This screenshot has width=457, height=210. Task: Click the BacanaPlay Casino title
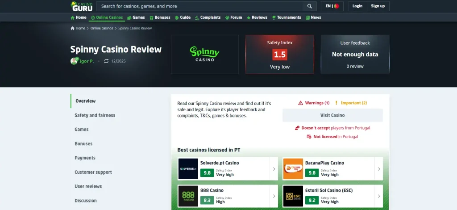point(325,163)
